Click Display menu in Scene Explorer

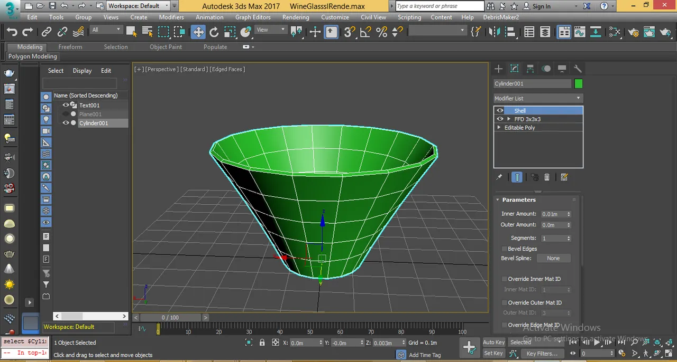pyautogui.click(x=82, y=71)
